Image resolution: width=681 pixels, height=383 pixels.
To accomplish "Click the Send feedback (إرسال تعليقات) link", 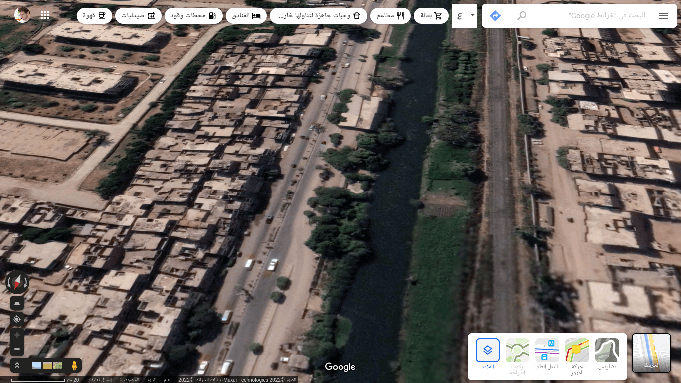I will 99,380.
